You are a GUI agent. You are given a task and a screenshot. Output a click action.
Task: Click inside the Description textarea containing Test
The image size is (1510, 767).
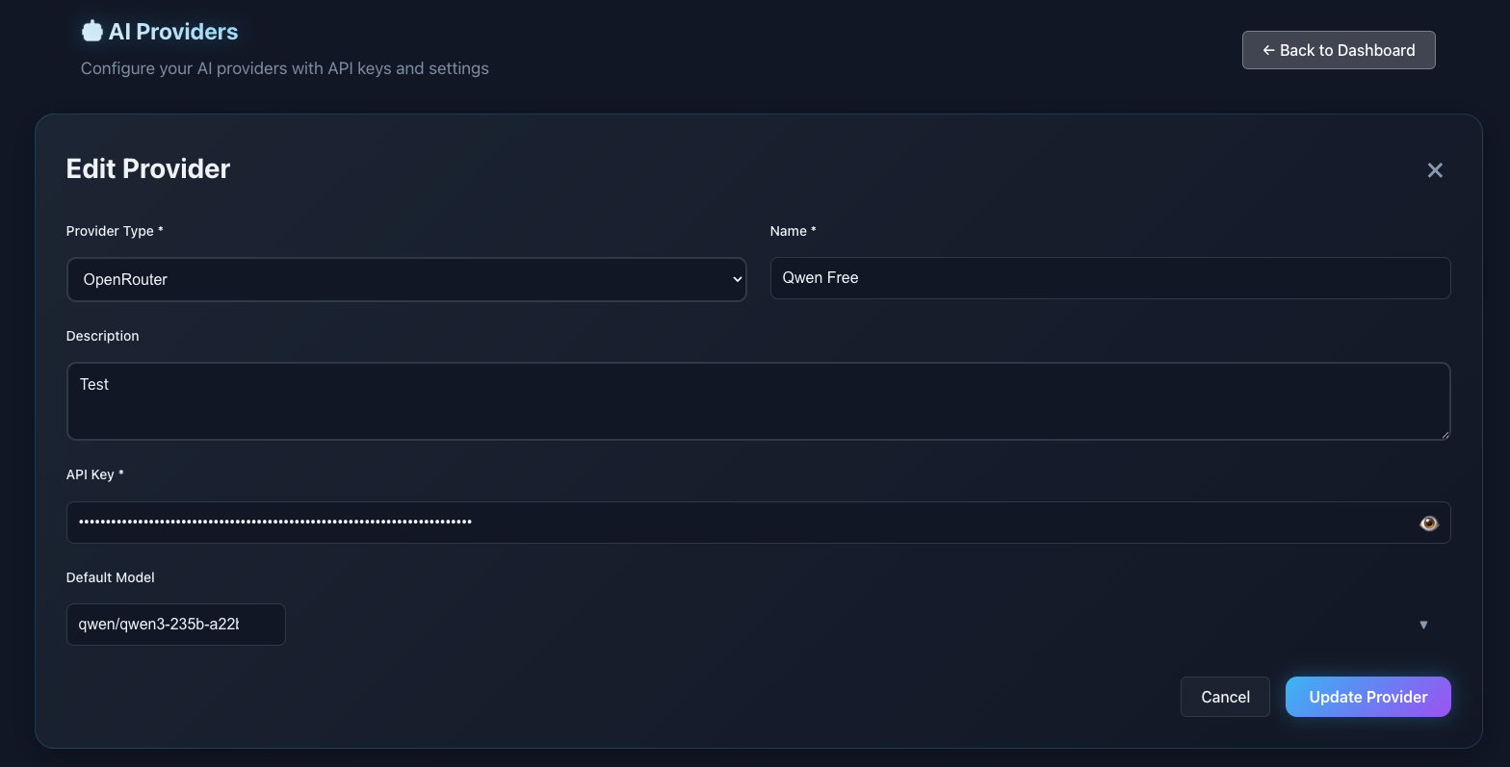[758, 400]
